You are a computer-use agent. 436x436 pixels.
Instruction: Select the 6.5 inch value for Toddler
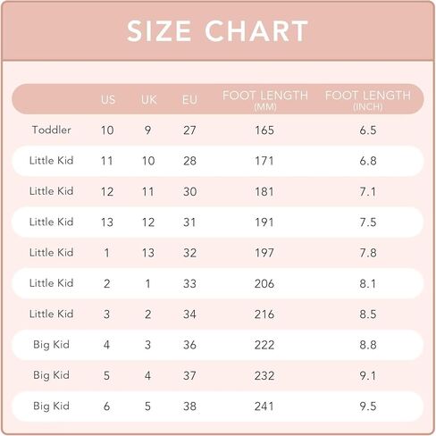(x=368, y=130)
